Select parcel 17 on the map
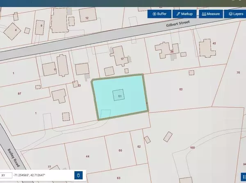The width and height of the screenshot is (246, 183). pyautogui.click(x=122, y=59)
